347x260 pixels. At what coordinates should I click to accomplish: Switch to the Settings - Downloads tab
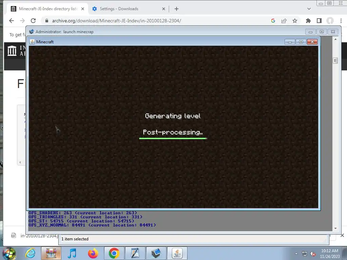(x=128, y=9)
